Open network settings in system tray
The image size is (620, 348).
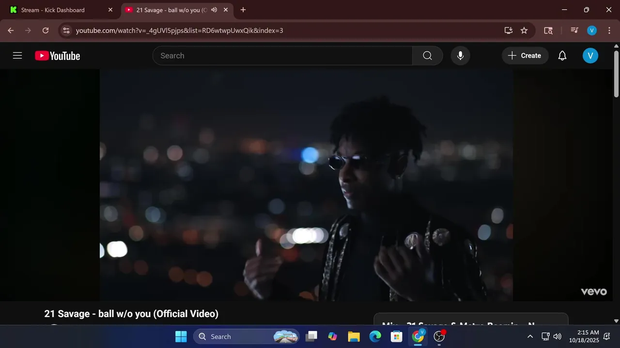(x=545, y=336)
